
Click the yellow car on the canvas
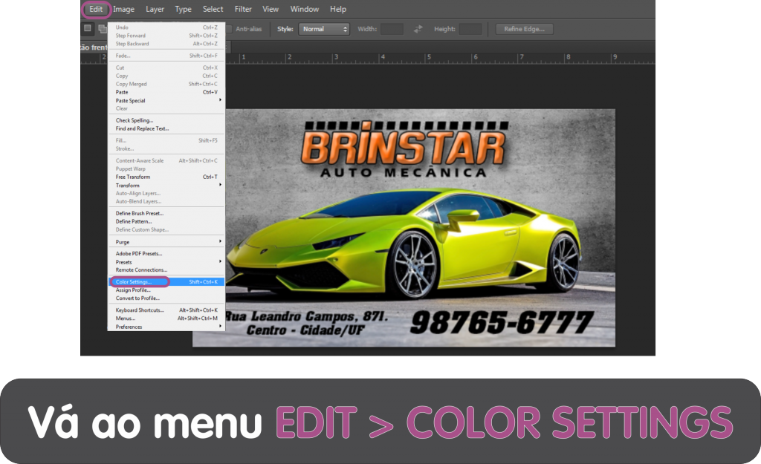coord(403,245)
